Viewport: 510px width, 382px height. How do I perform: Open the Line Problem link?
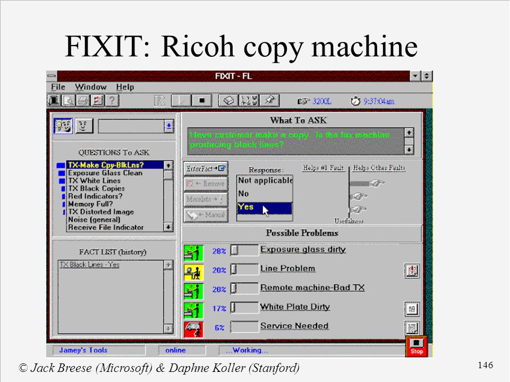pos(288,268)
